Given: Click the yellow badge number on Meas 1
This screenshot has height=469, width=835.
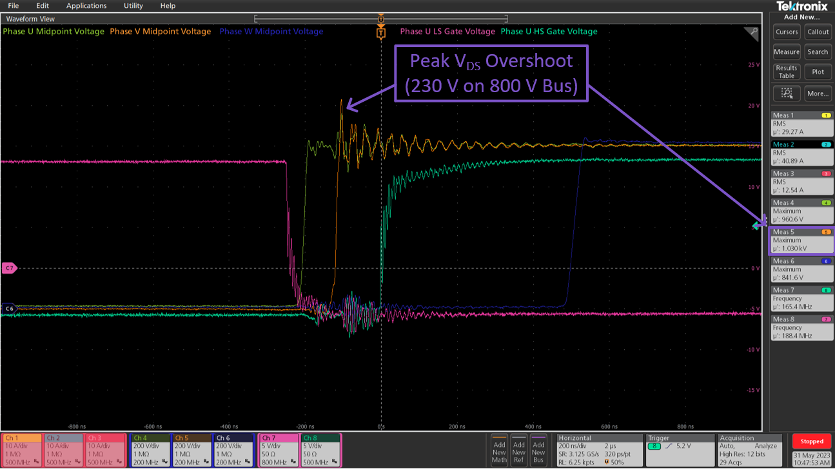Looking at the screenshot, I should click(x=825, y=115).
